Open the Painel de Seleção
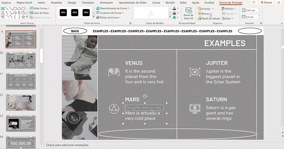Screen dimensions: 284x149 209,18
